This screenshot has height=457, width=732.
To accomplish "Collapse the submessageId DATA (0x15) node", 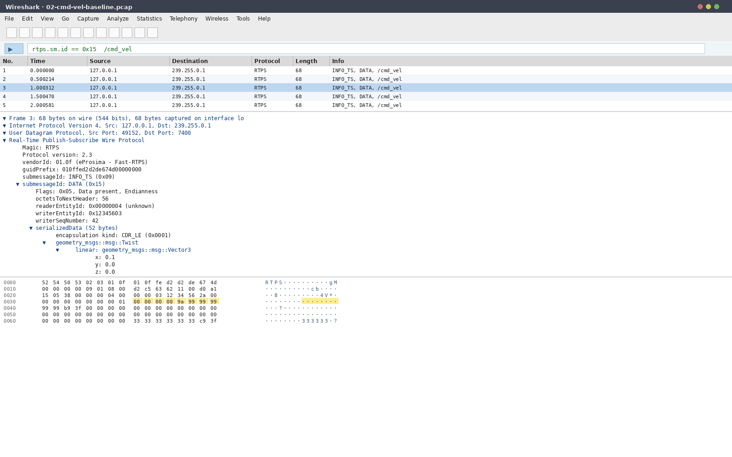I will coord(18,184).
